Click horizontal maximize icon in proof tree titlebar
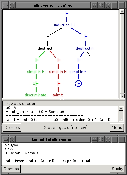 click(94, 5)
